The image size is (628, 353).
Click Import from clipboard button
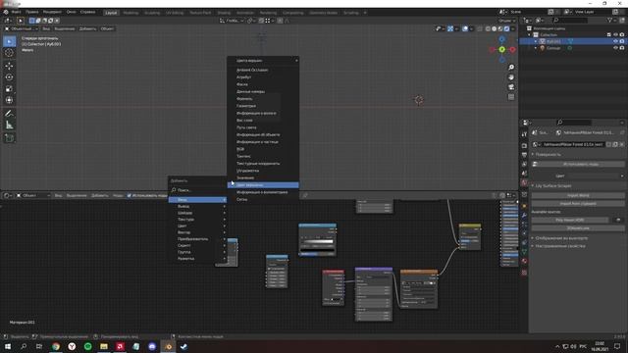coord(578,203)
